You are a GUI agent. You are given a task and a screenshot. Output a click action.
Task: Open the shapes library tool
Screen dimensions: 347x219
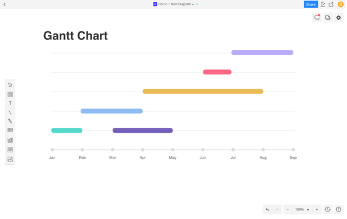point(10,94)
